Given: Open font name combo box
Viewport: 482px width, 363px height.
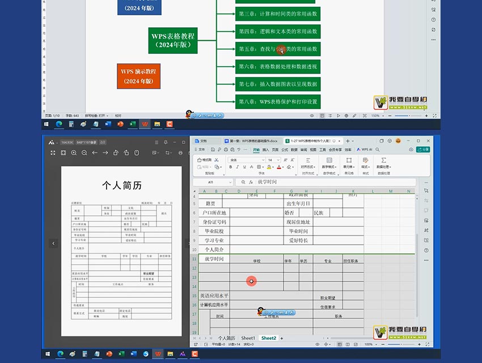Looking at the screenshot, I should (x=247, y=160).
